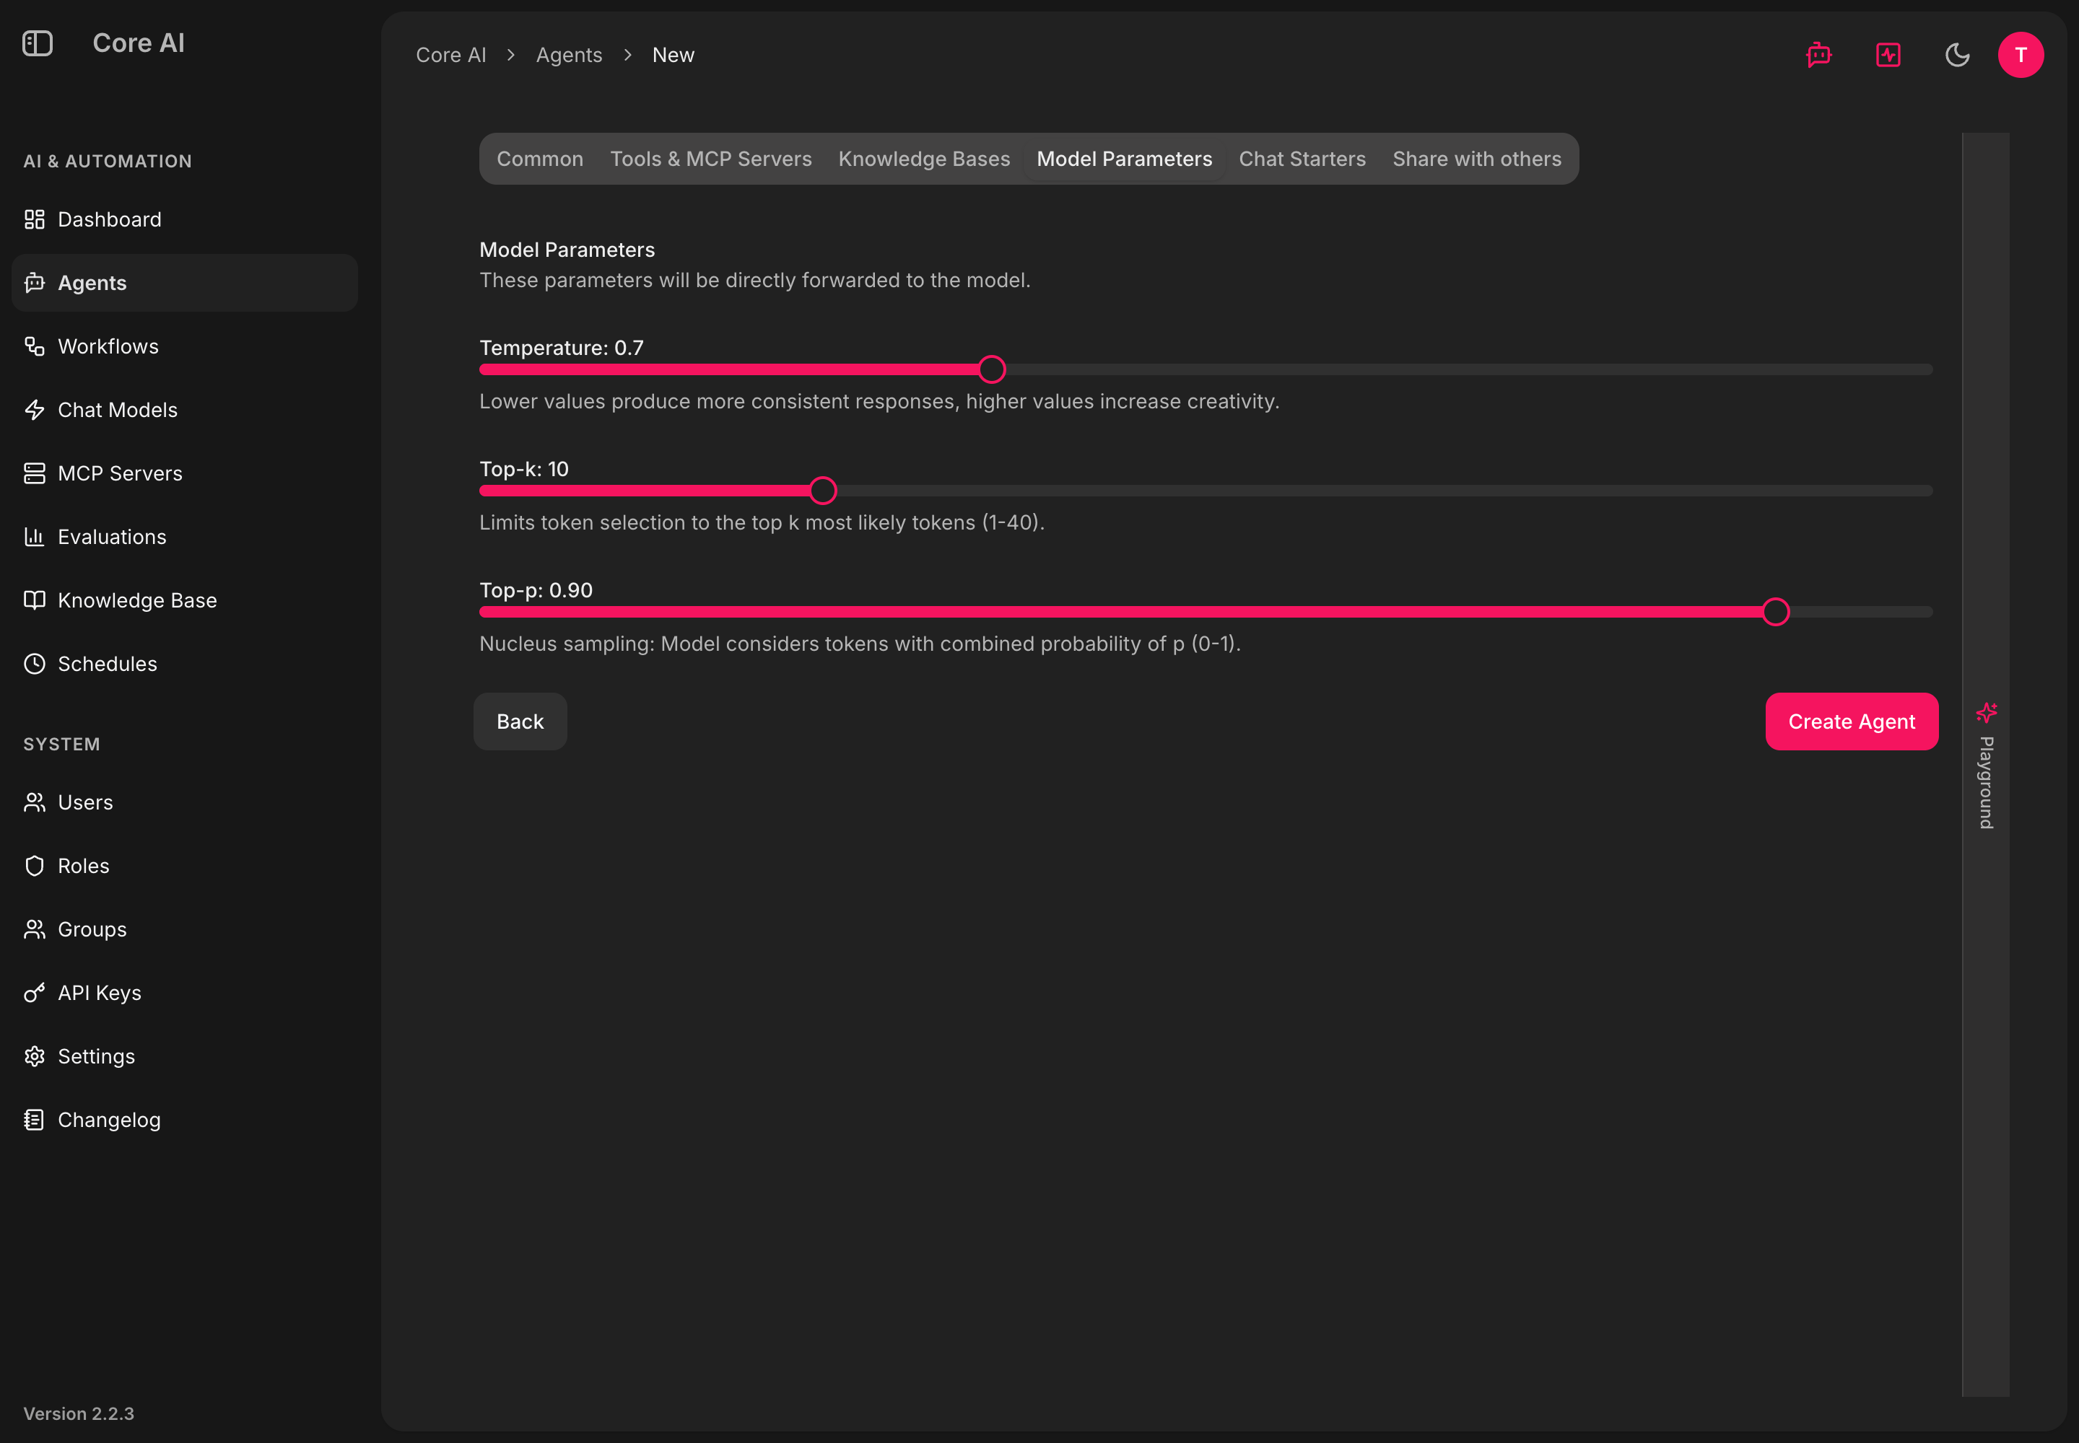
Task: Click the Roles shield icon
Action: click(x=35, y=865)
